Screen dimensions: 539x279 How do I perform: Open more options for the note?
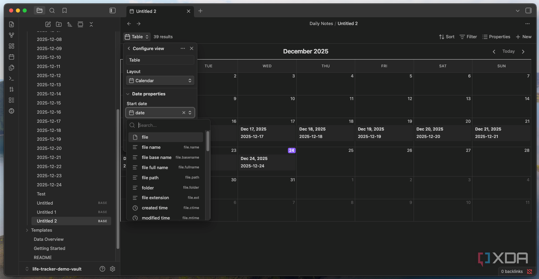coord(528,24)
